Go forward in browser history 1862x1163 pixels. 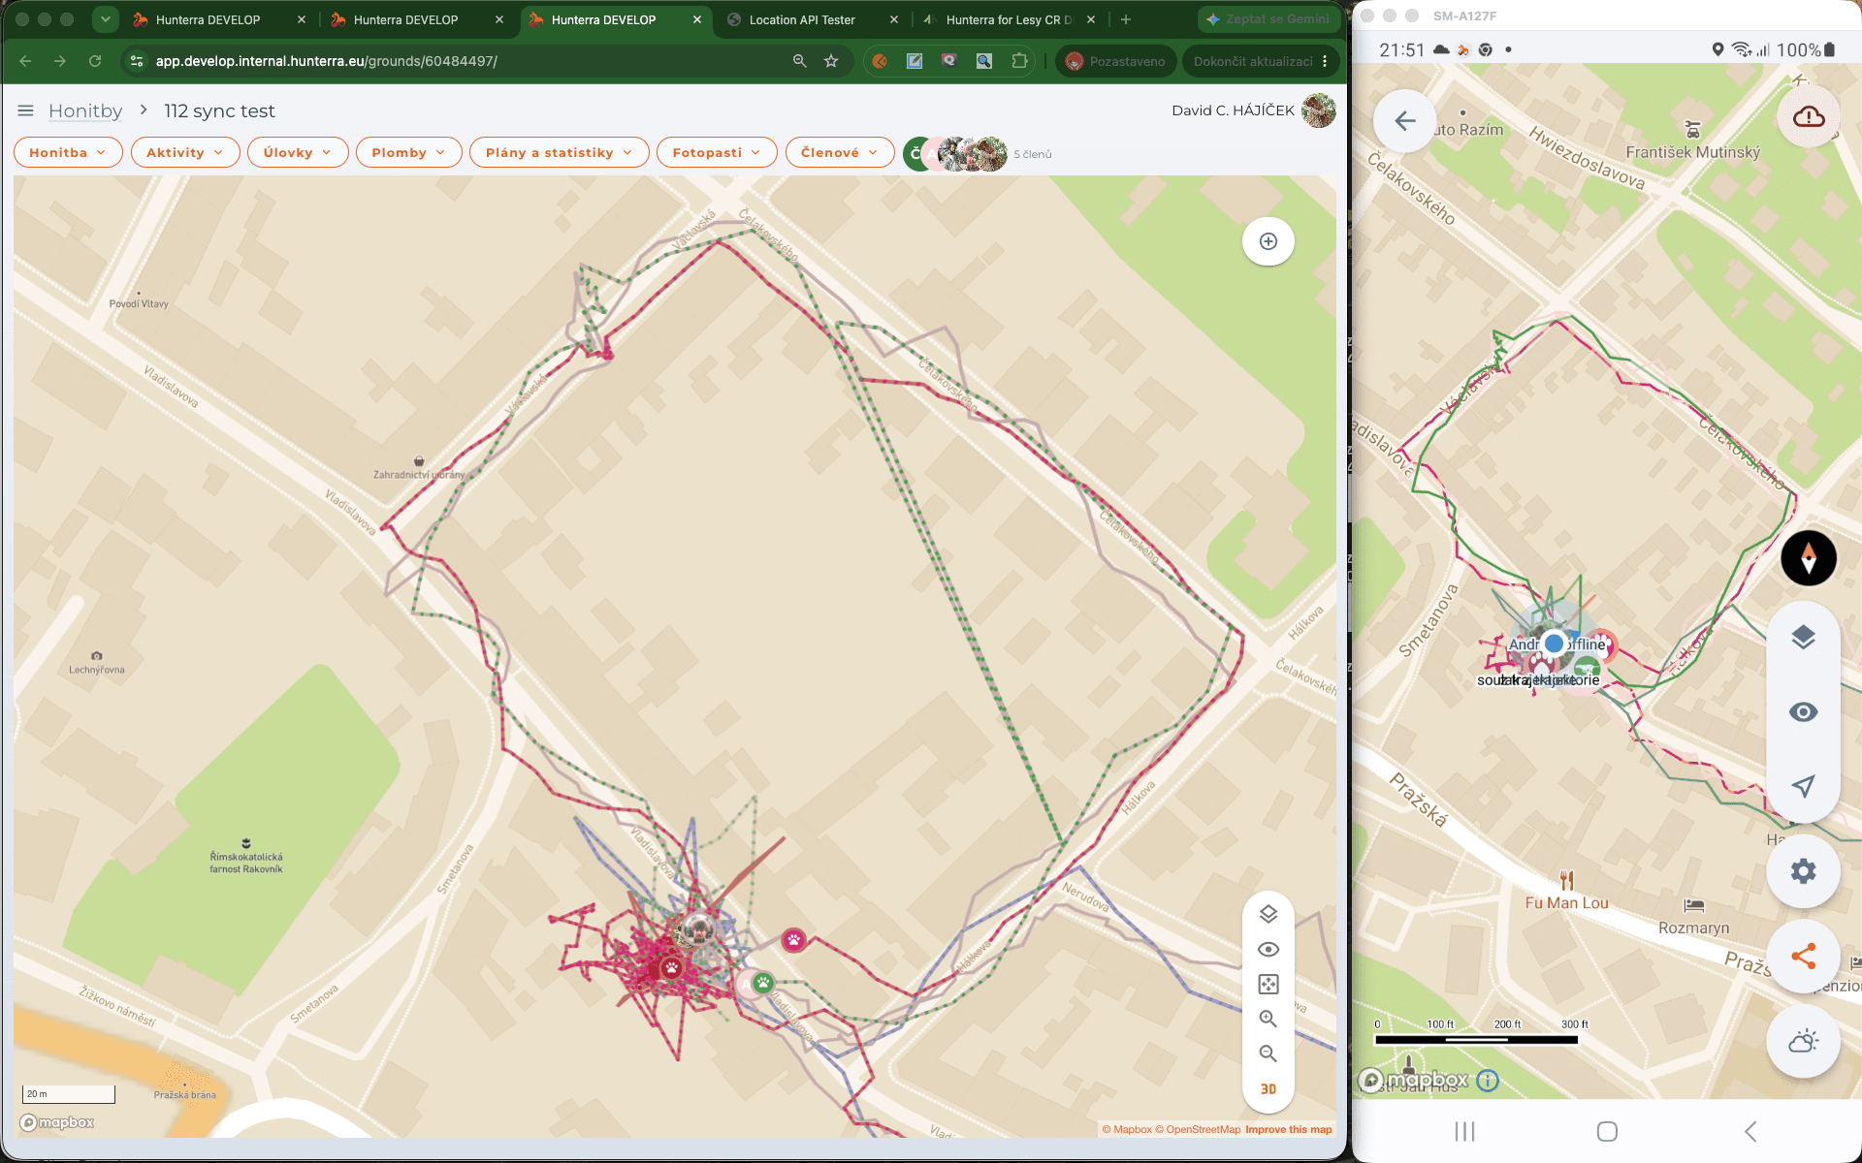60,61
